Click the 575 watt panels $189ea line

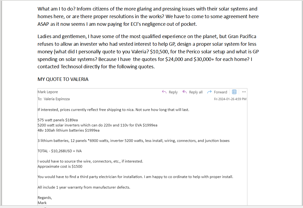(58, 120)
